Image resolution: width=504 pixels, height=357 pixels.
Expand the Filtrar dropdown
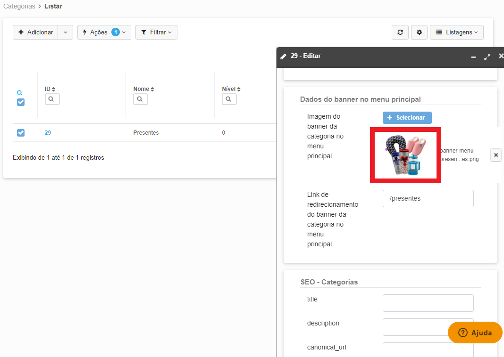coord(156,32)
